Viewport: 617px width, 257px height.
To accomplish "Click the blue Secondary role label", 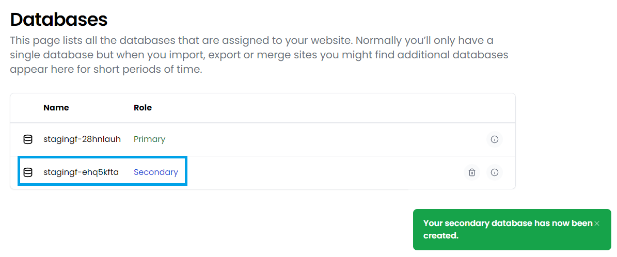I will pos(156,172).
